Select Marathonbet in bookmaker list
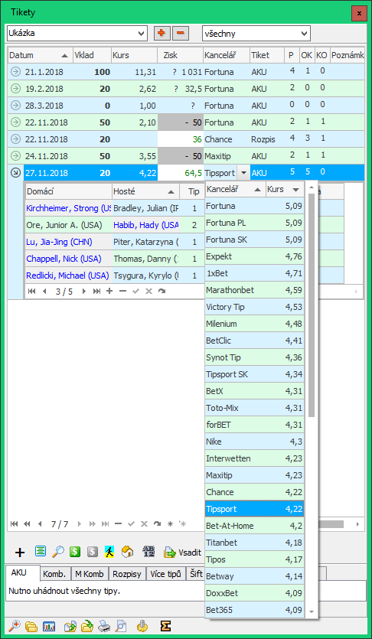 point(254,290)
